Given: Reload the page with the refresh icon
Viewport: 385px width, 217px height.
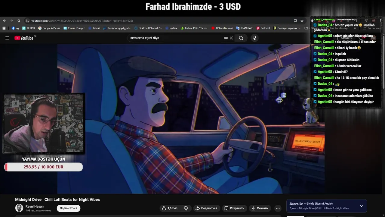Looking at the screenshot, I should coord(19,21).
